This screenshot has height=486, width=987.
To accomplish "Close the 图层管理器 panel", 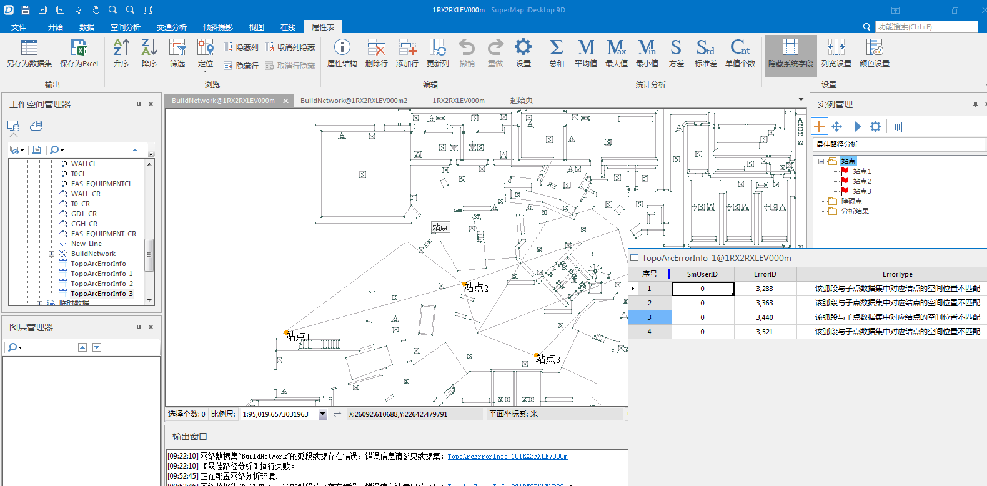I will coord(151,327).
